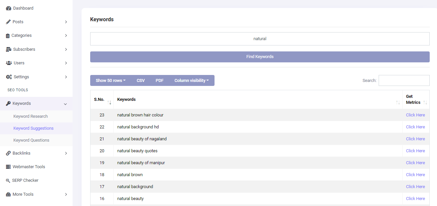This screenshot has width=437, height=206.
Task: Click Here link for row 17 natural background
Action: tap(415, 187)
